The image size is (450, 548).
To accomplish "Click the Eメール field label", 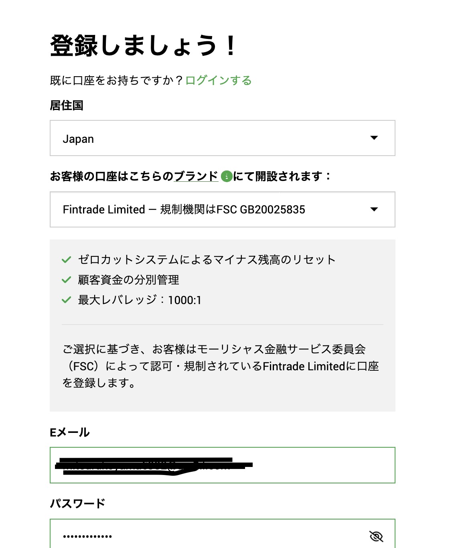I will point(70,432).
